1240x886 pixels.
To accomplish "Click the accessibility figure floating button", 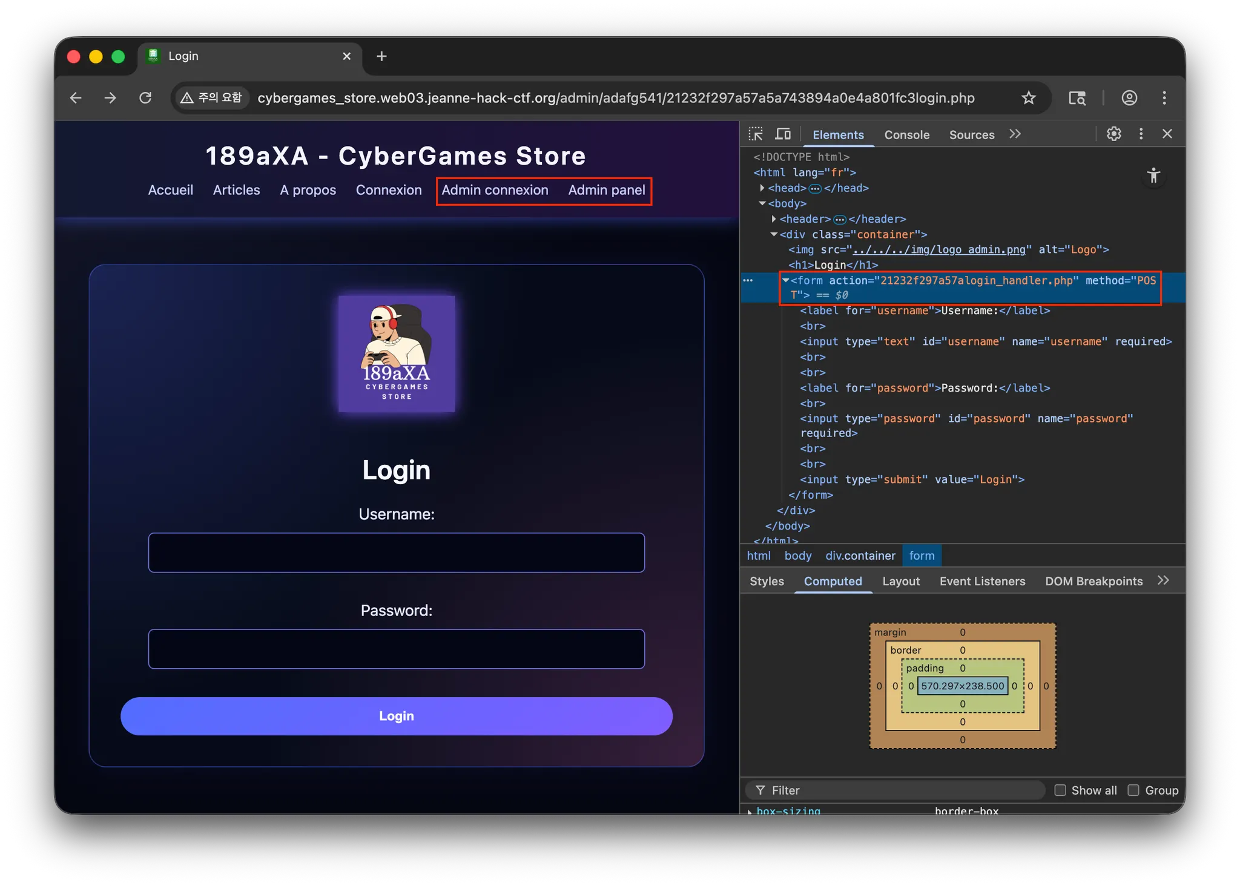I will (1153, 176).
